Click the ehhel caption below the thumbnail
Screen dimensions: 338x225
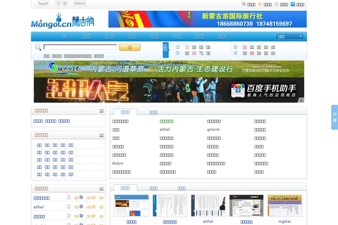[208, 221]
